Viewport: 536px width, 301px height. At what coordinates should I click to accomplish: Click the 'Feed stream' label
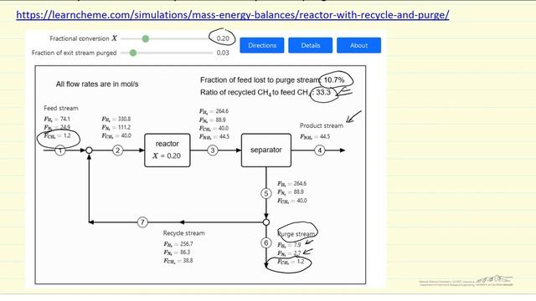pos(61,108)
